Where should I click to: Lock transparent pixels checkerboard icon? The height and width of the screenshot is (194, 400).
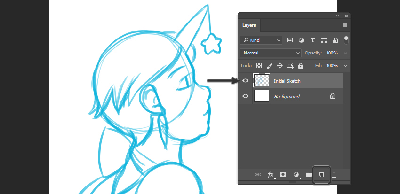(x=259, y=66)
